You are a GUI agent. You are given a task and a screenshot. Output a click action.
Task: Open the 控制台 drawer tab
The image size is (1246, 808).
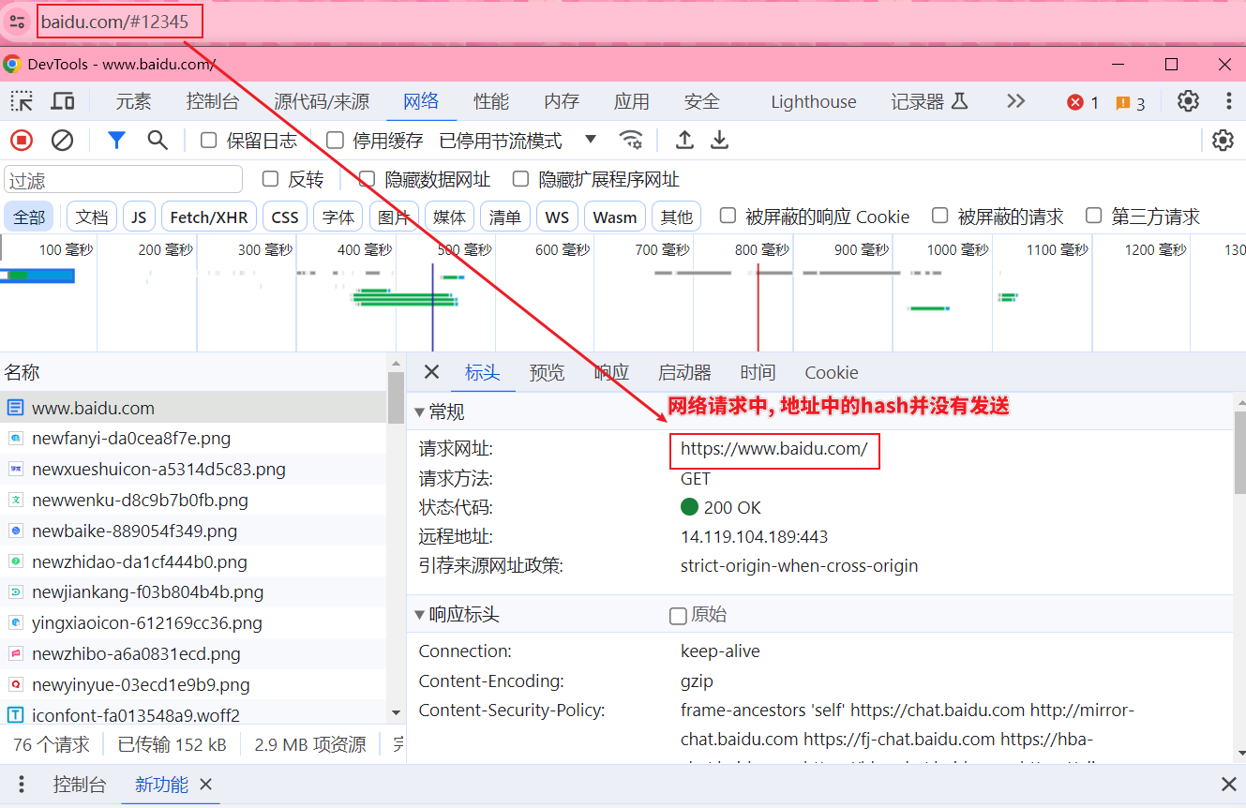tap(80, 785)
